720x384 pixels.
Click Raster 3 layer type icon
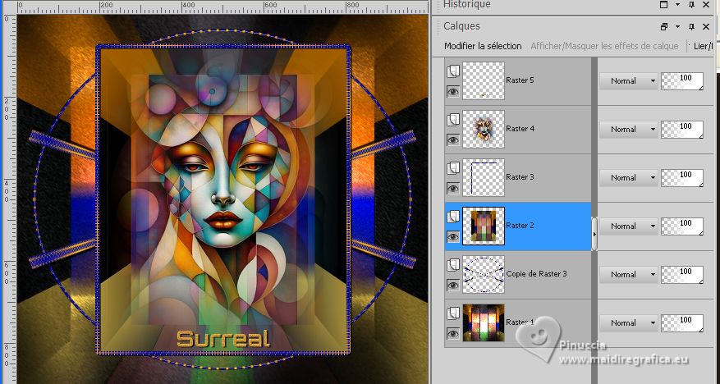(x=452, y=167)
